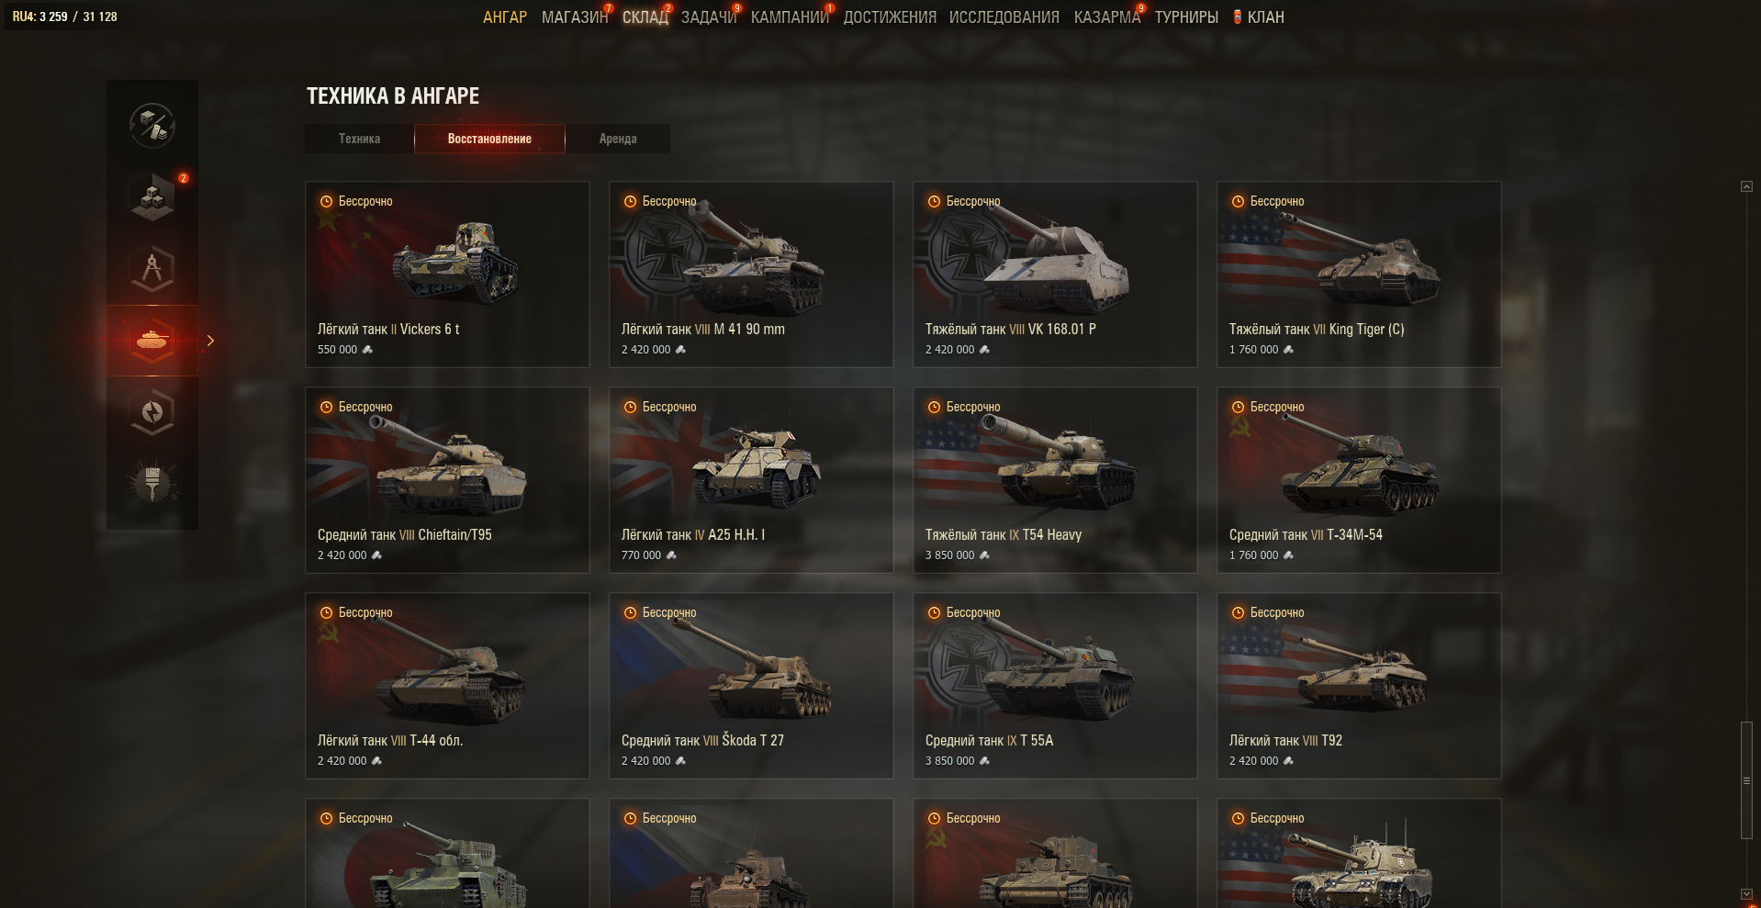The height and width of the screenshot is (908, 1761).
Task: Switch to the Техника tab
Action: coord(359,139)
